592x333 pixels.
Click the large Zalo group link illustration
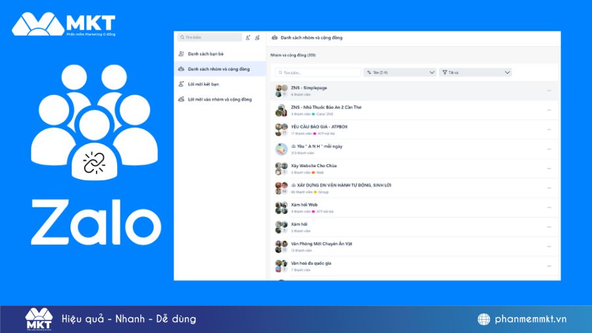[94, 122]
